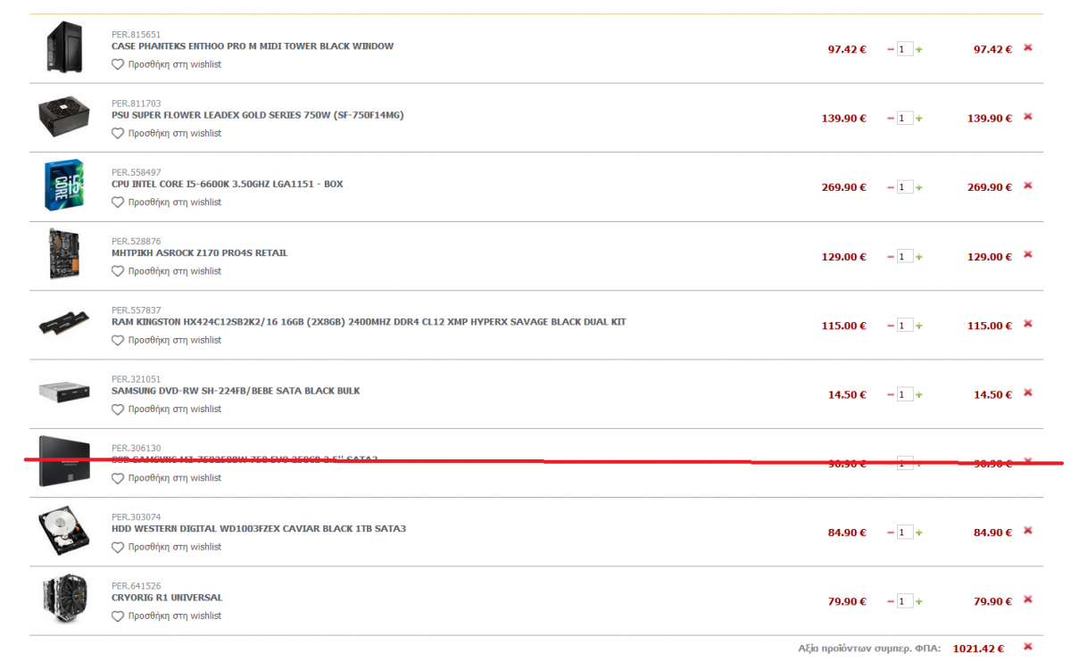This screenshot has width=1071, height=661.
Task: Remove the ASRock Z170 Pro4S motherboard from cart
Action: (1027, 255)
